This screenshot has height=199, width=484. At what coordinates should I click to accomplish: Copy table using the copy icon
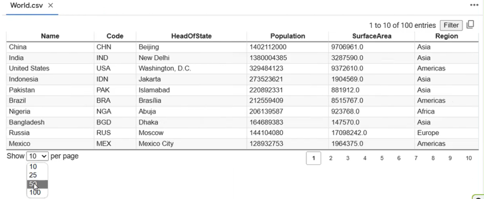pos(470,25)
